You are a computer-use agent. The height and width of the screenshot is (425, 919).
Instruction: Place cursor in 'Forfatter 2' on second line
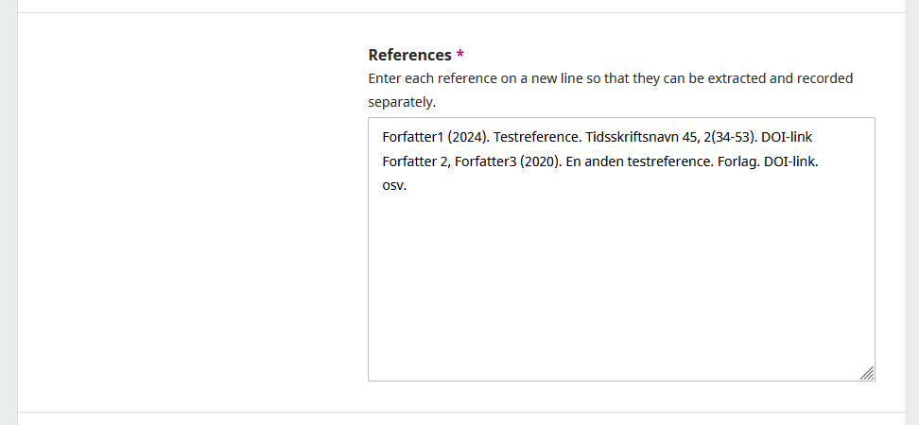(415, 161)
